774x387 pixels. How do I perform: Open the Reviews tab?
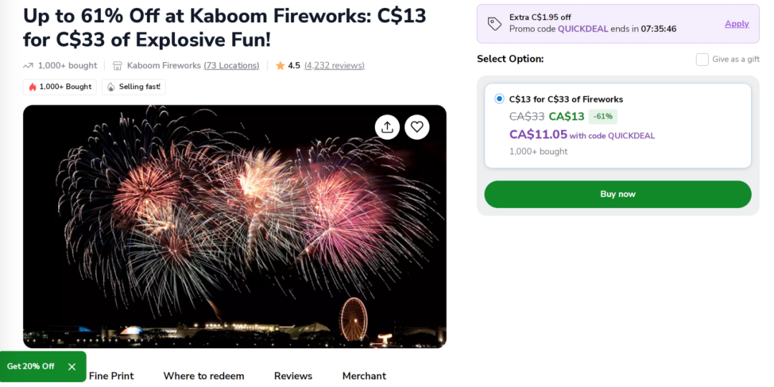point(293,376)
